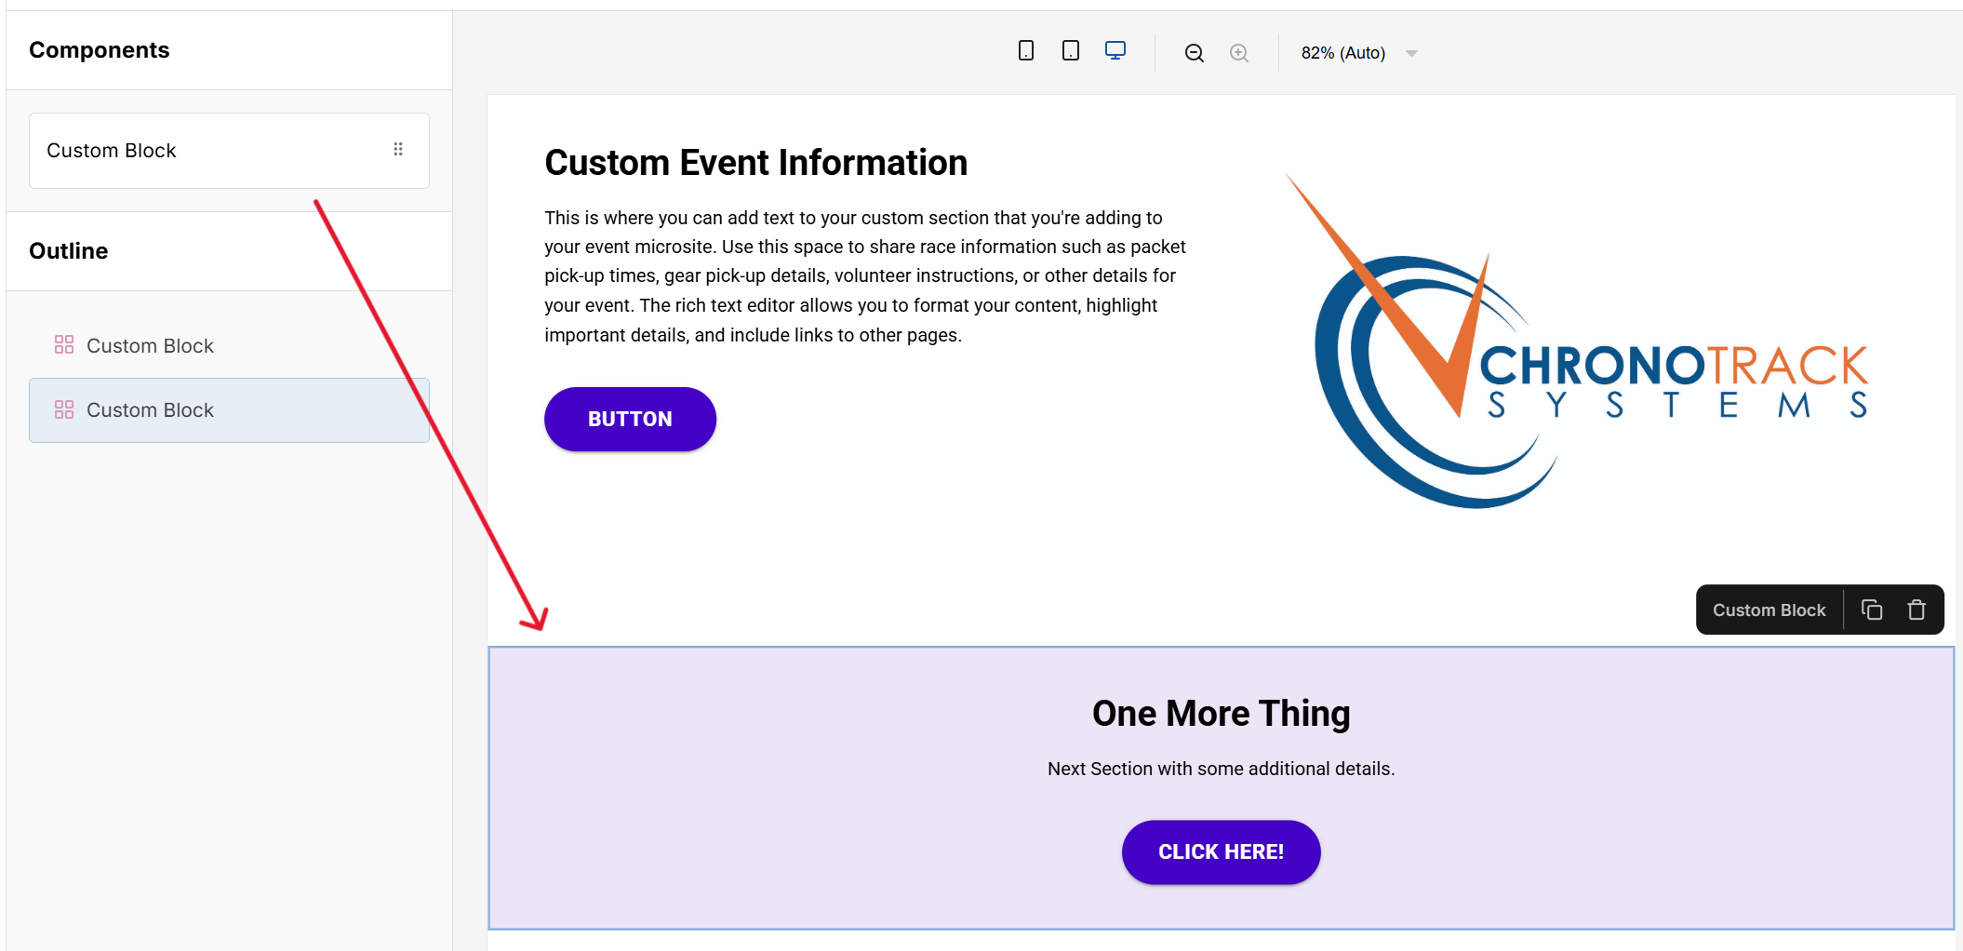Duplicate the selected Custom Block

coord(1871,609)
